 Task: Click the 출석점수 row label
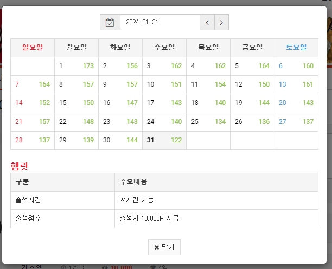click(x=63, y=219)
